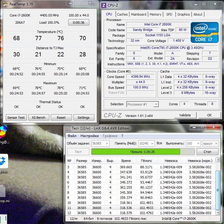Click the results scrollbar down arrow
Viewport: 224px width, 224px height.
[x=218, y=213]
